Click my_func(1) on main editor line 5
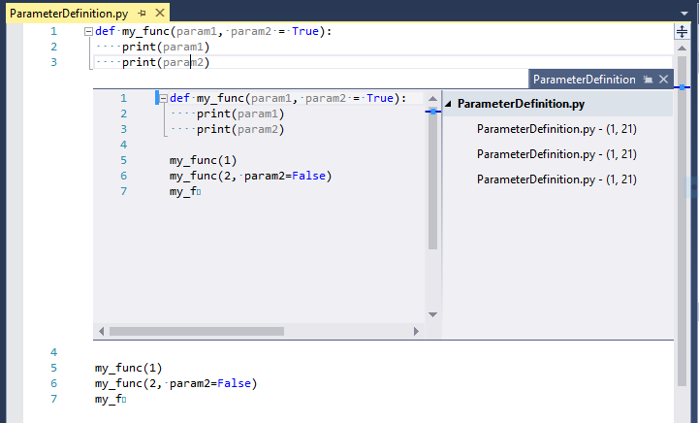 coord(128,368)
